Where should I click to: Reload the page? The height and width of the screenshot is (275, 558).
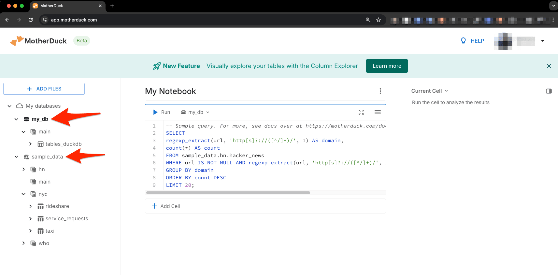[31, 20]
